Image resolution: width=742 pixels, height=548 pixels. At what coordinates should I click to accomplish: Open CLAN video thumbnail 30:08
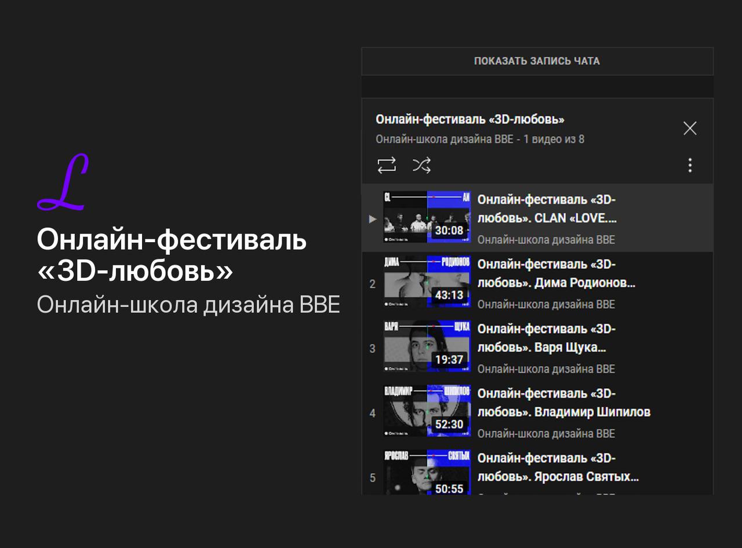(x=427, y=217)
